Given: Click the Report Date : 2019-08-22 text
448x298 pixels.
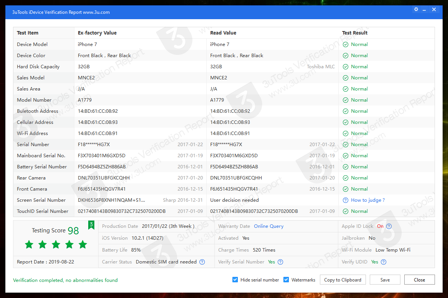Looking at the screenshot, I should coord(45,262).
